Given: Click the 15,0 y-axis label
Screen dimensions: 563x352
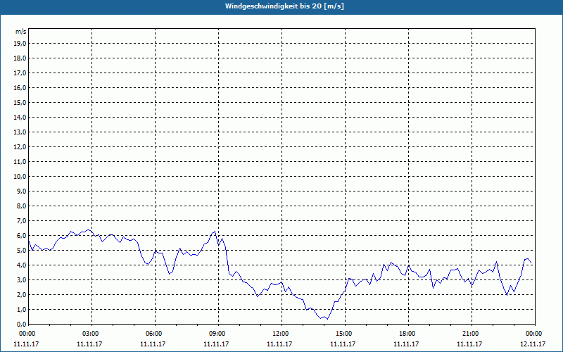Looking at the screenshot, I should pyautogui.click(x=20, y=102).
